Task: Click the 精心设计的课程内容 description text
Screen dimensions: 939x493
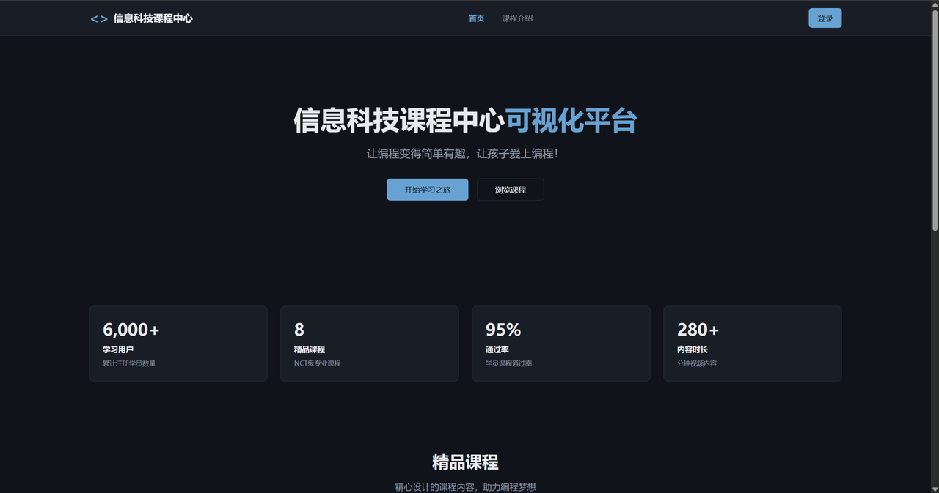Action: pos(464,486)
